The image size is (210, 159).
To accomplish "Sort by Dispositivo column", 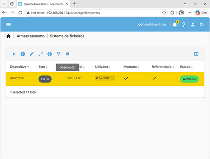I will (x=20, y=67).
